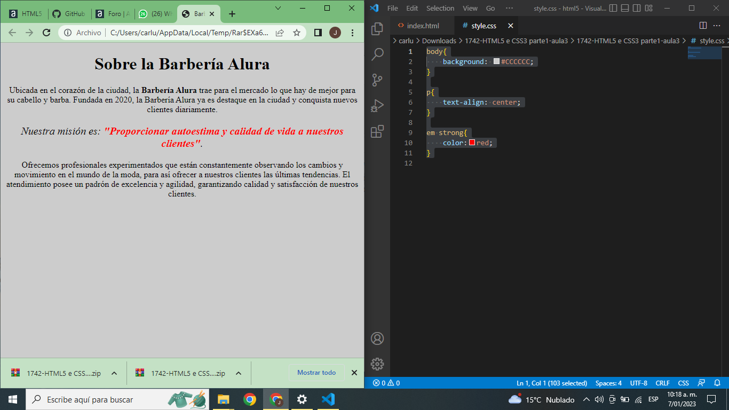Open a new Chrome tab
The width and height of the screenshot is (729, 410).
[232, 14]
